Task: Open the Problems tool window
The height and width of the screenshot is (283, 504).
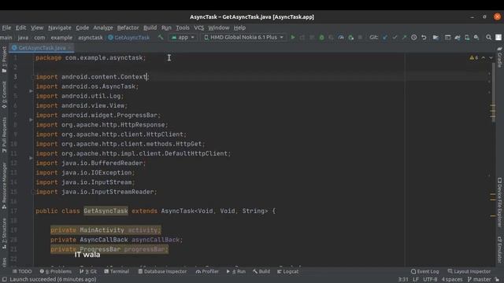Action: [55, 271]
